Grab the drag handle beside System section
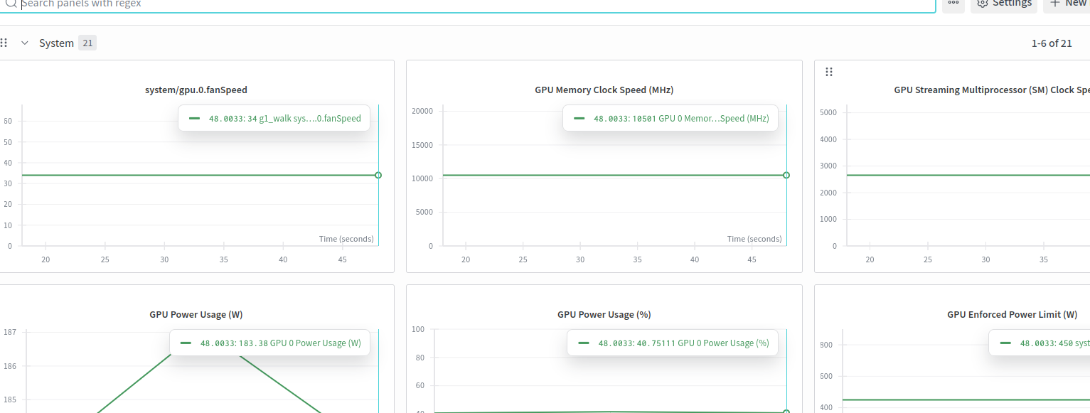Image resolution: width=1090 pixels, height=413 pixels. (x=4, y=43)
